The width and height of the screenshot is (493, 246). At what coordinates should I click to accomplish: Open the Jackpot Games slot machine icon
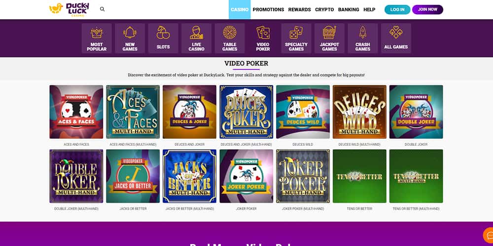329,38
